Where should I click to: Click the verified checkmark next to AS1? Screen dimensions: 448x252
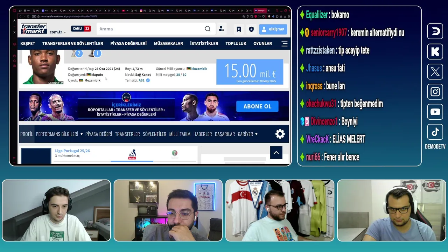coord(148,80)
